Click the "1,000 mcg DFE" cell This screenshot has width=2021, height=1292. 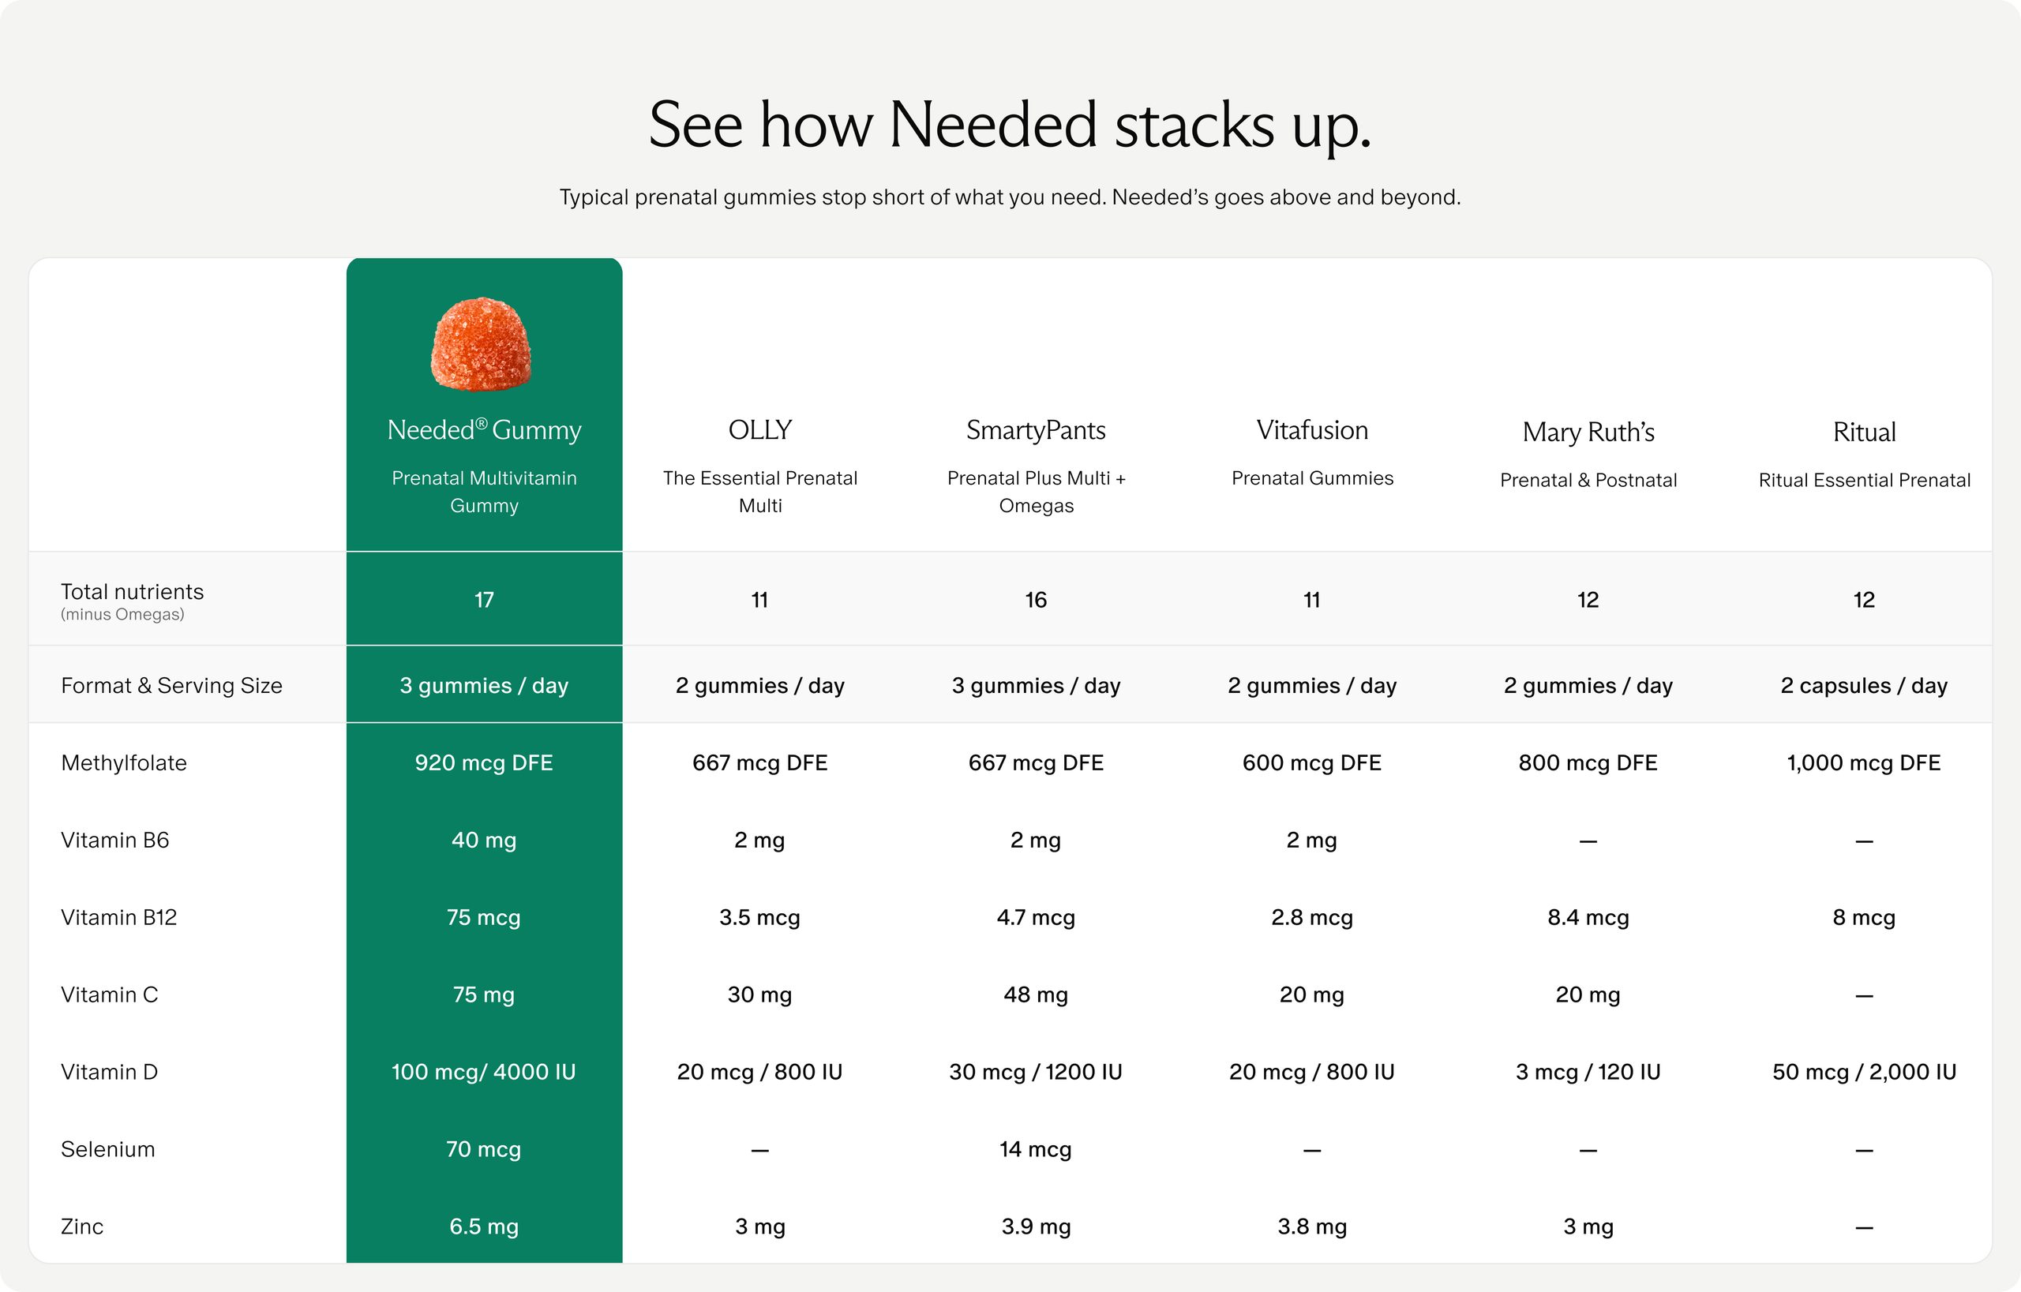pyautogui.click(x=1864, y=762)
